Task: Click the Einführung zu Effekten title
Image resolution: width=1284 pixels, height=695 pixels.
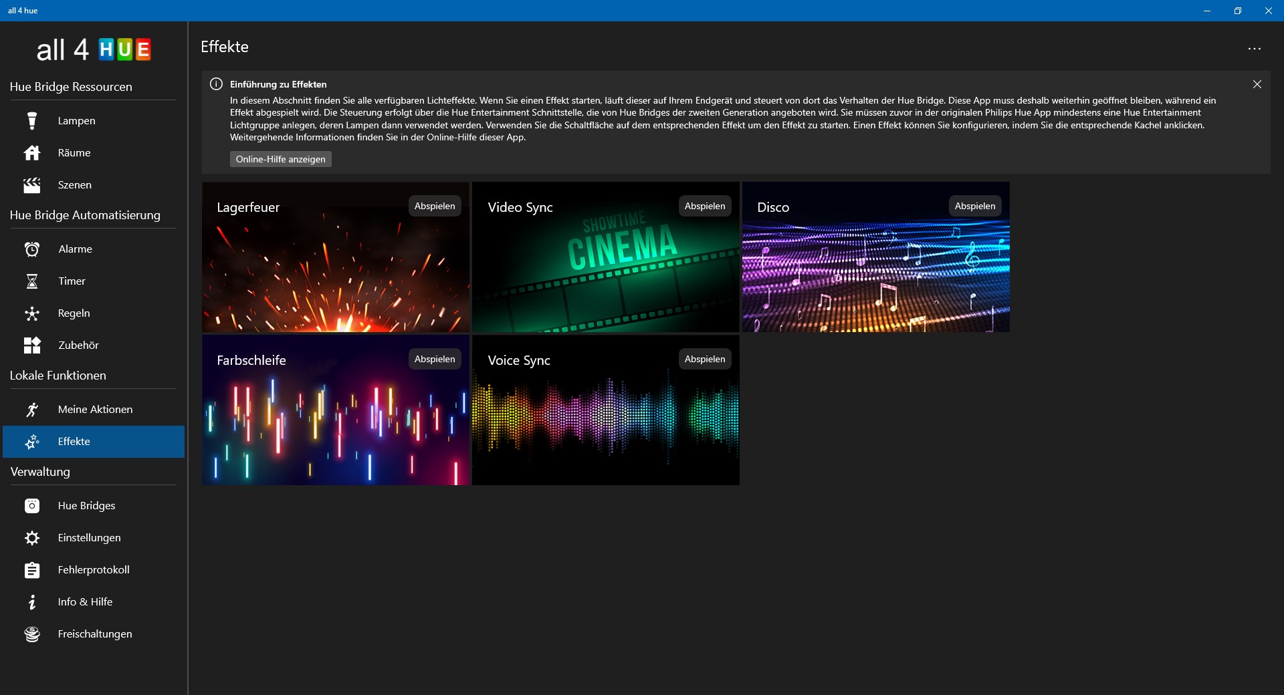Action: [x=278, y=84]
